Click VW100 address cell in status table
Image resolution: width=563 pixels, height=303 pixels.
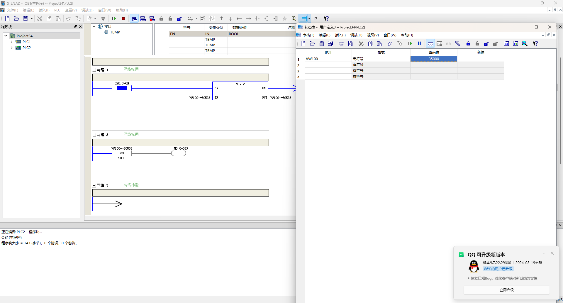(x=328, y=59)
